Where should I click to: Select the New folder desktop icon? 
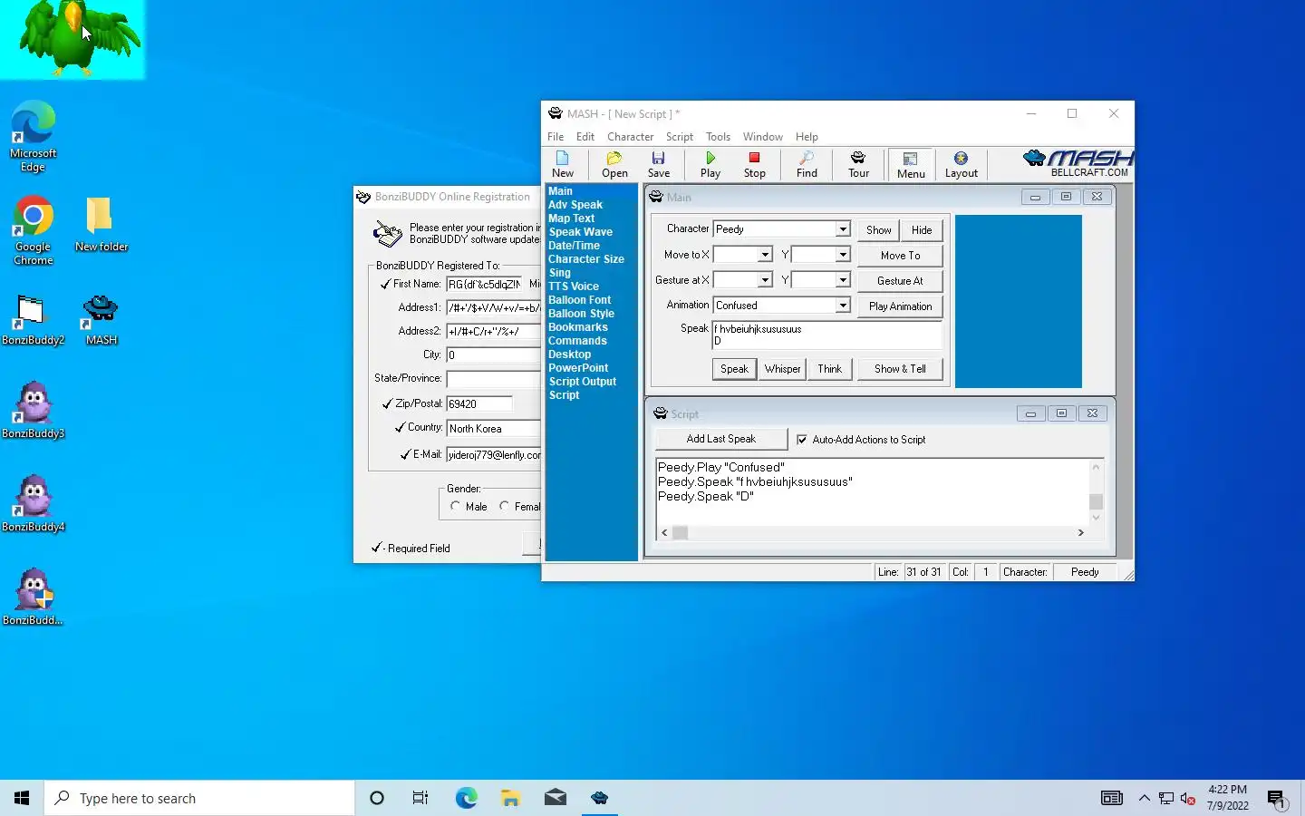point(101,225)
